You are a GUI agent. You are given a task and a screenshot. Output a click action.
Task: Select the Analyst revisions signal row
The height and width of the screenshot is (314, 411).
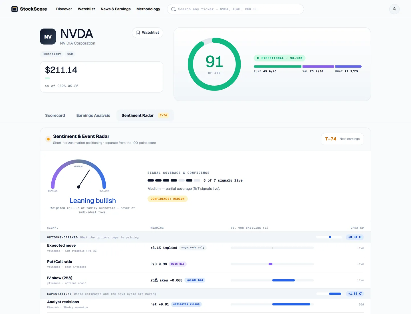click(205, 305)
